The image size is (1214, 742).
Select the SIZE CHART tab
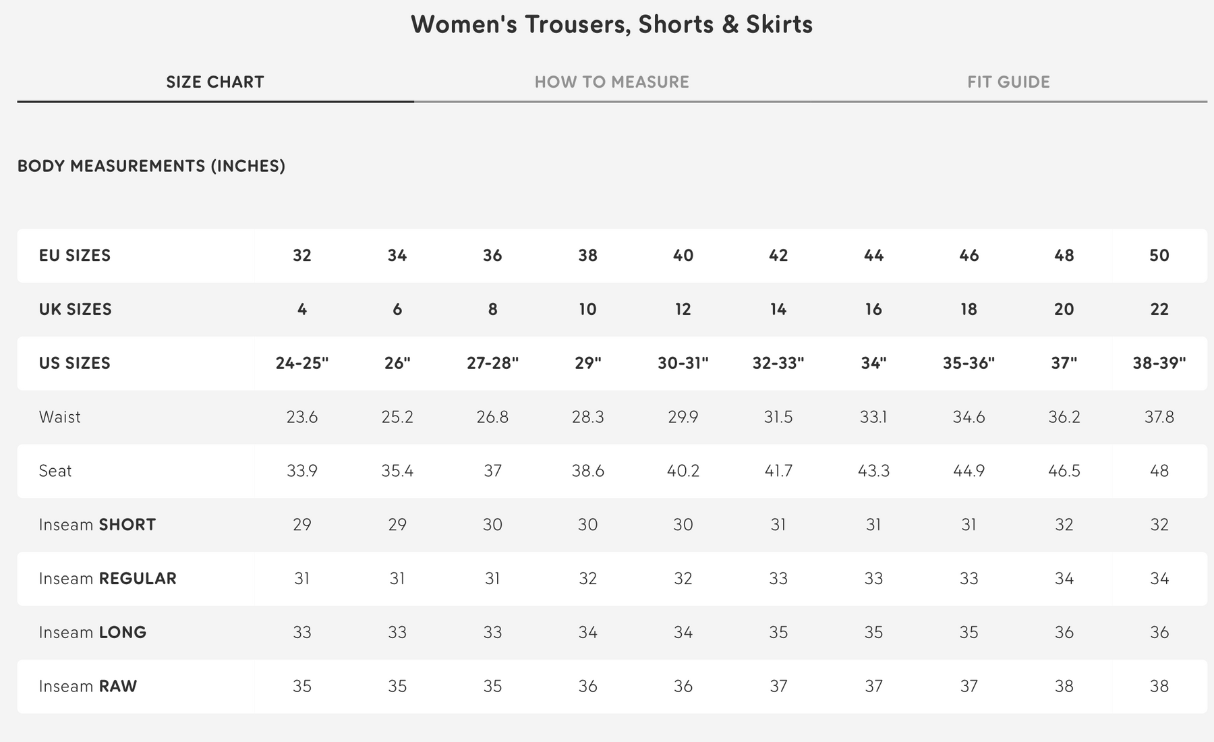coord(215,82)
